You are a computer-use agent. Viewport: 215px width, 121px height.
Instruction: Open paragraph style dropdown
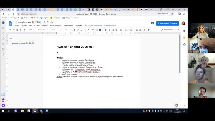click(x=43, y=30)
